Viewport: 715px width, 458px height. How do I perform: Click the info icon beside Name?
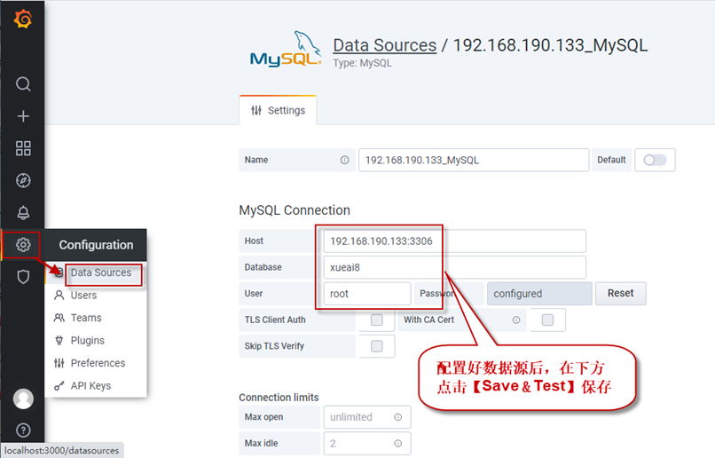point(345,160)
